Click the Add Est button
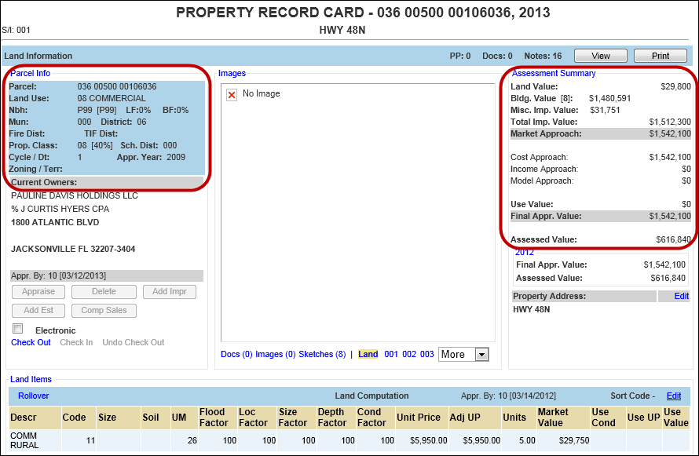The image size is (699, 456). point(38,310)
